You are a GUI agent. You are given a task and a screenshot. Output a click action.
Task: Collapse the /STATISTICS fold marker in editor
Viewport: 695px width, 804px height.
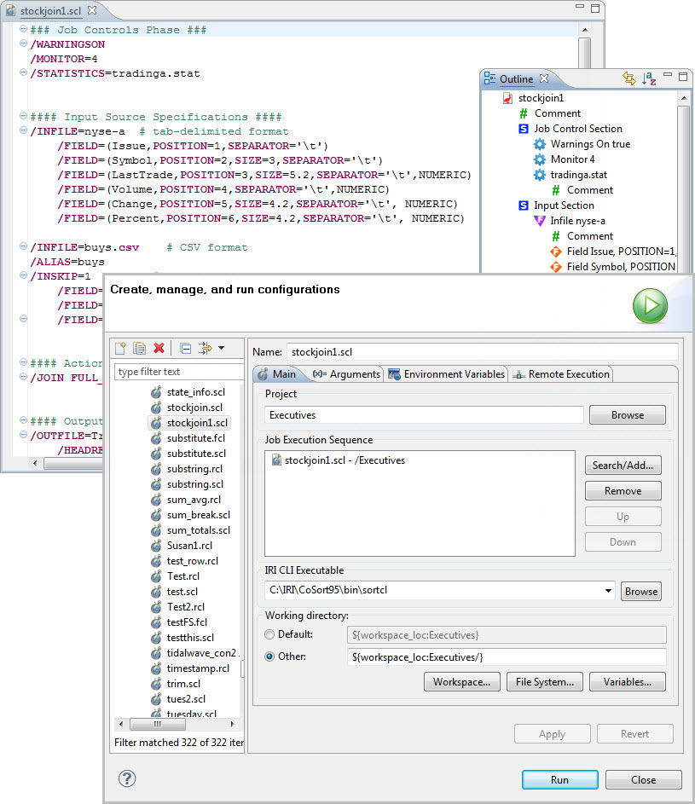[x=23, y=72]
